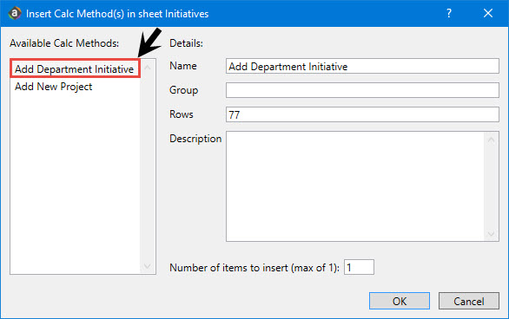Focus the Name text field
The image size is (509, 319).
point(362,66)
